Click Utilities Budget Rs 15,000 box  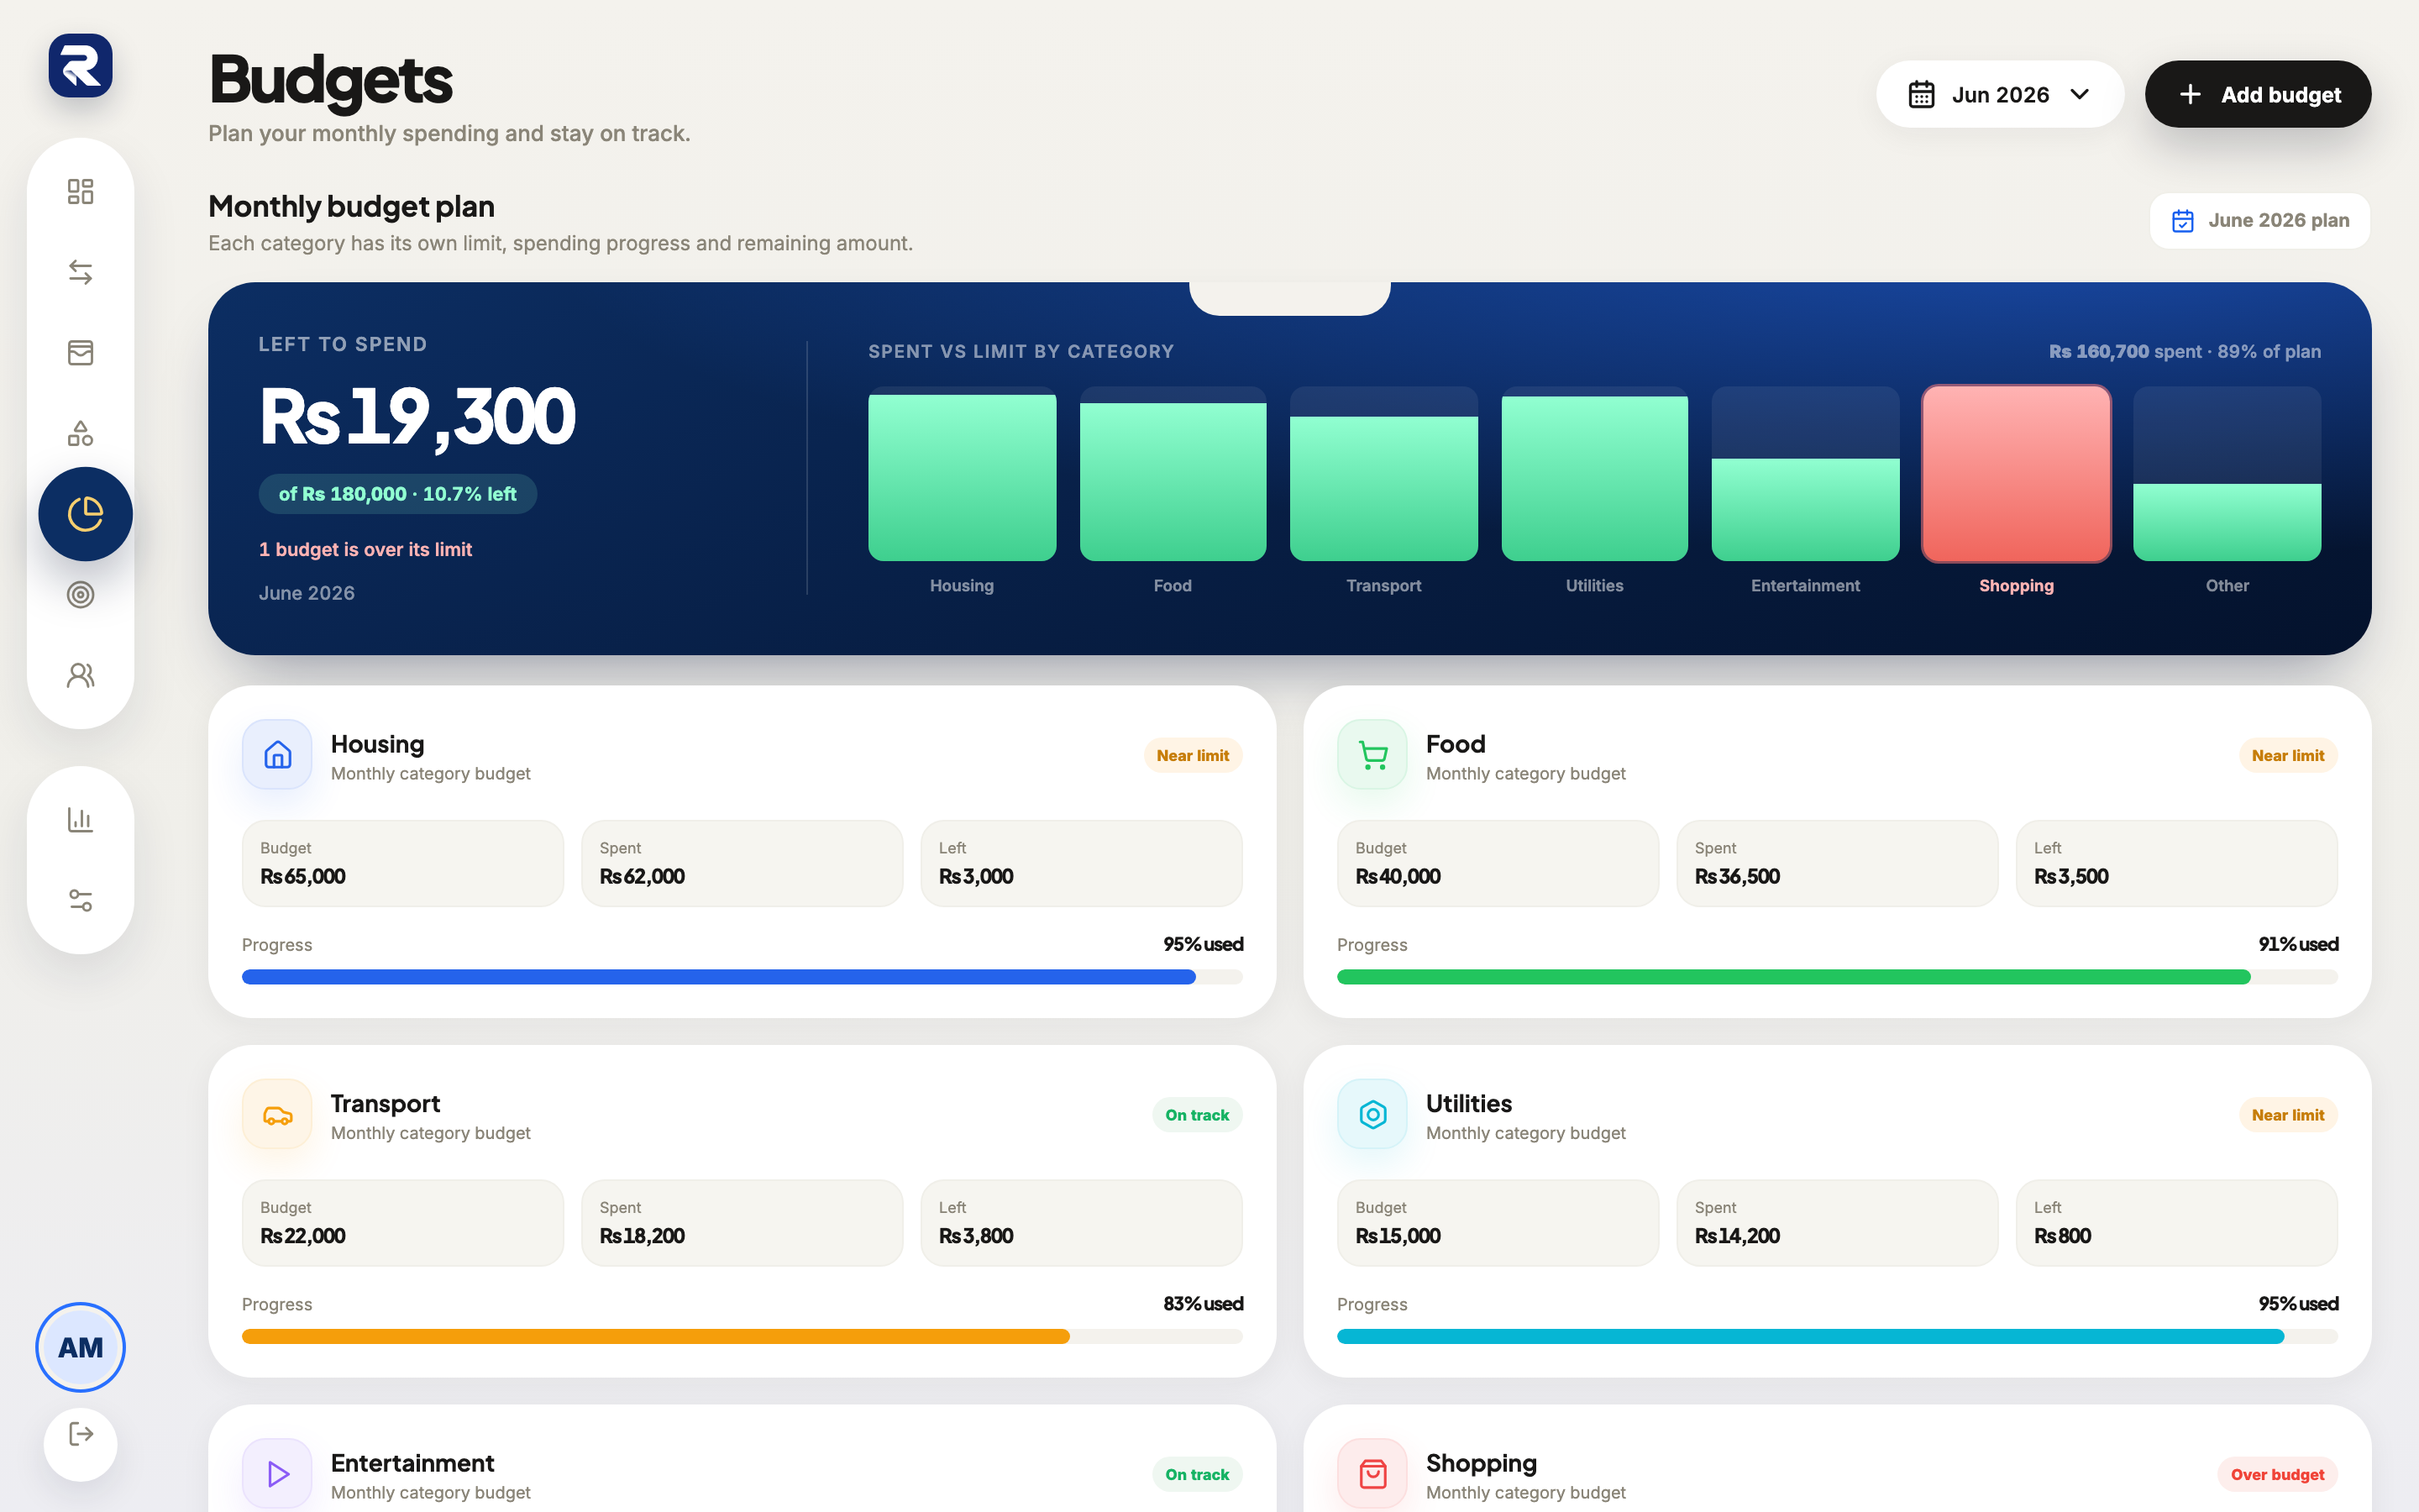coord(1498,1223)
